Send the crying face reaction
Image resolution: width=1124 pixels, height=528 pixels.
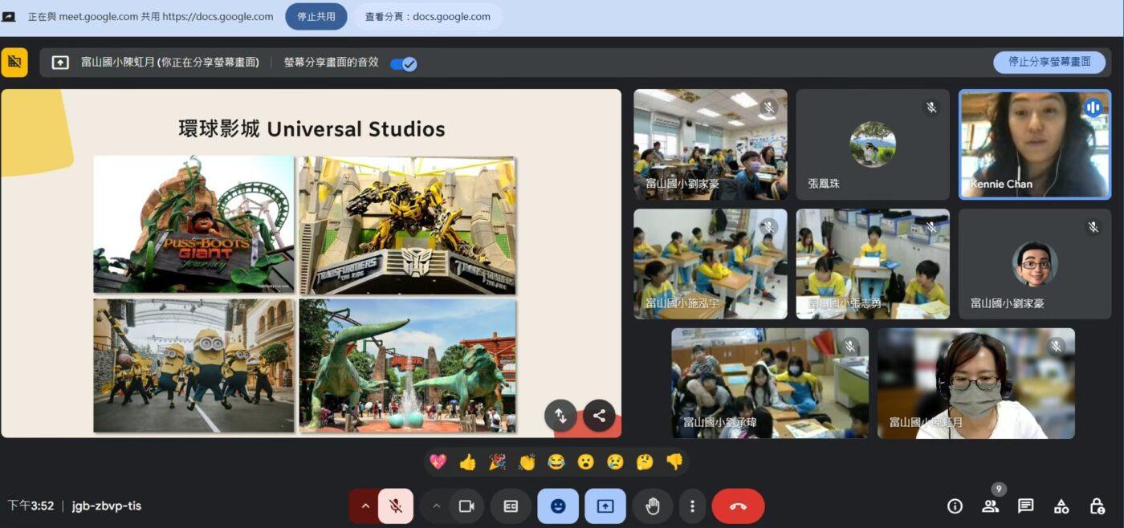615,461
